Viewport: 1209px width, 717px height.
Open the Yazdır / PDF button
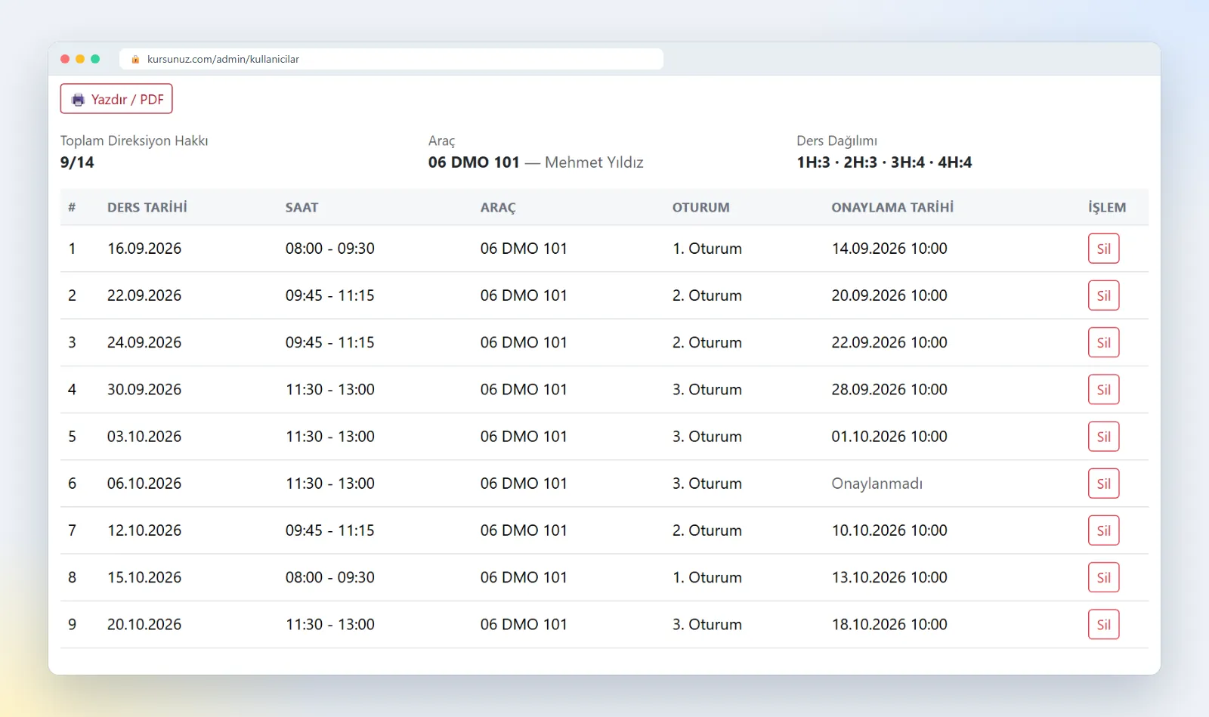116,99
